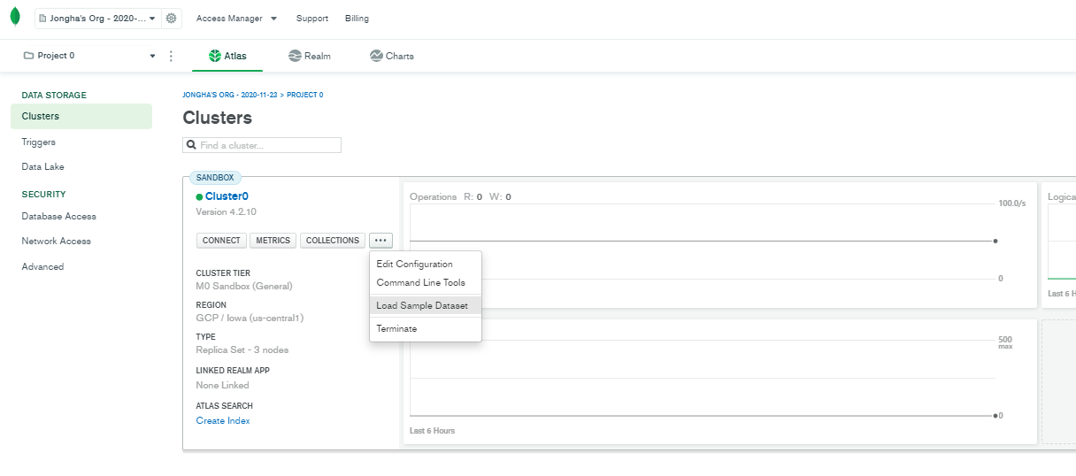
Task: Click the Version 4.2.10 text
Action: (226, 212)
